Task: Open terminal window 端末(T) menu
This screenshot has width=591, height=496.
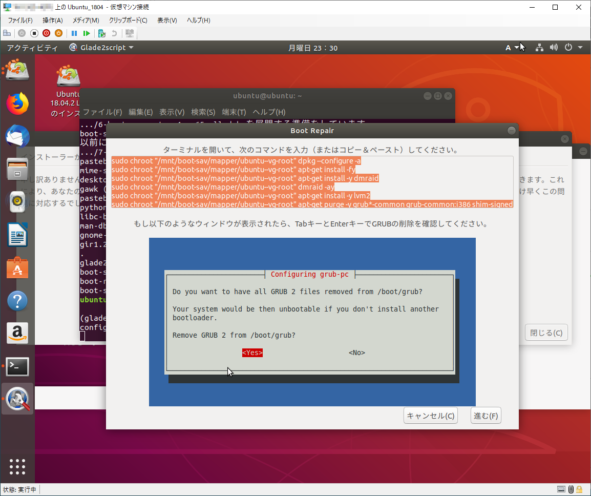Action: [x=234, y=112]
